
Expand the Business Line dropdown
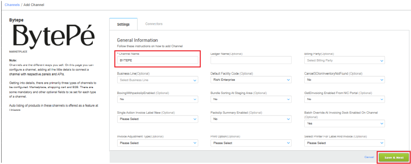click(x=157, y=80)
